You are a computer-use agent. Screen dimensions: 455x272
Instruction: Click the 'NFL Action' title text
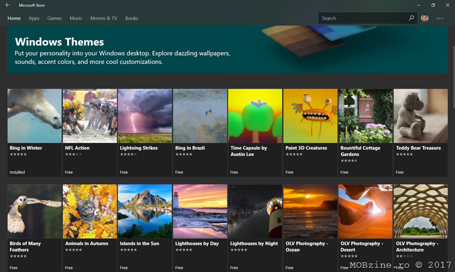click(77, 148)
